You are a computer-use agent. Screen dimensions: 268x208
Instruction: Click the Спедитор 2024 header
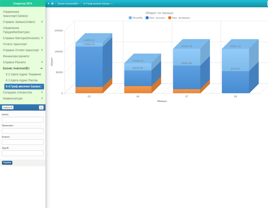click(x=23, y=3)
